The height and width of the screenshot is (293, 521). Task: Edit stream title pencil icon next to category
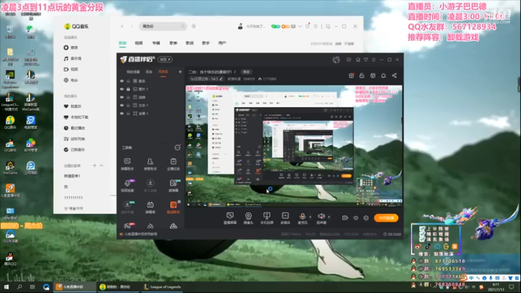point(221,79)
